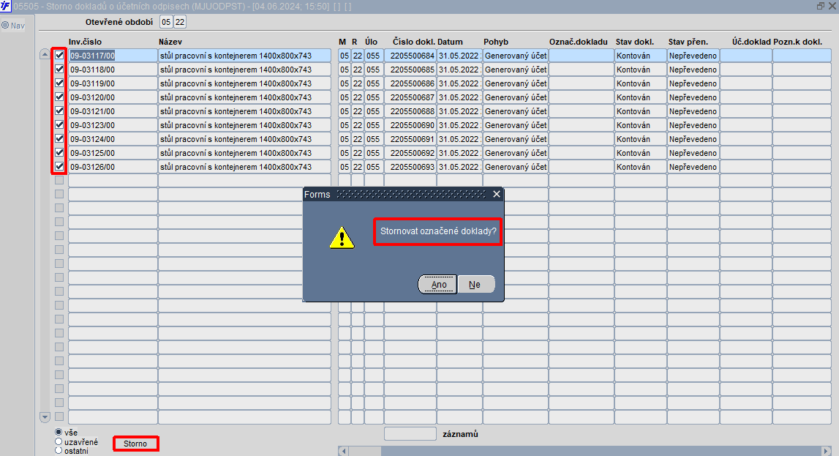
Task: Uncheck the row 09-03125/00 checkbox
Action: coord(59,152)
